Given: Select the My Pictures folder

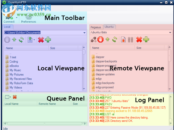Looking at the screenshot, I should coord(14,75).
